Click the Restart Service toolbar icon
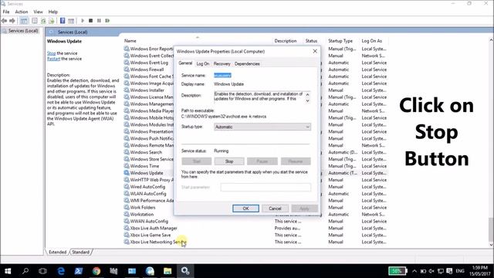Screen dimensions: 494x278 [x=107, y=21]
